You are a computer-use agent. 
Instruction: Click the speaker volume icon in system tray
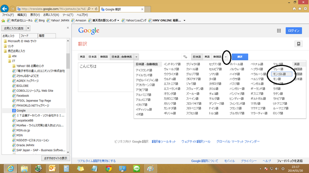(x=277, y=169)
